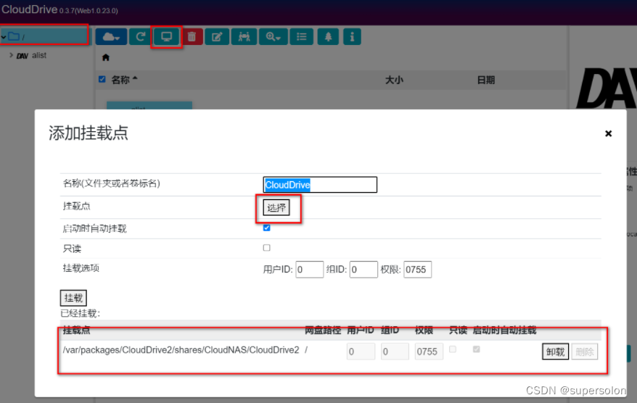Click the 权限 input field with 0755
This screenshot has height=403, width=637.
(418, 270)
